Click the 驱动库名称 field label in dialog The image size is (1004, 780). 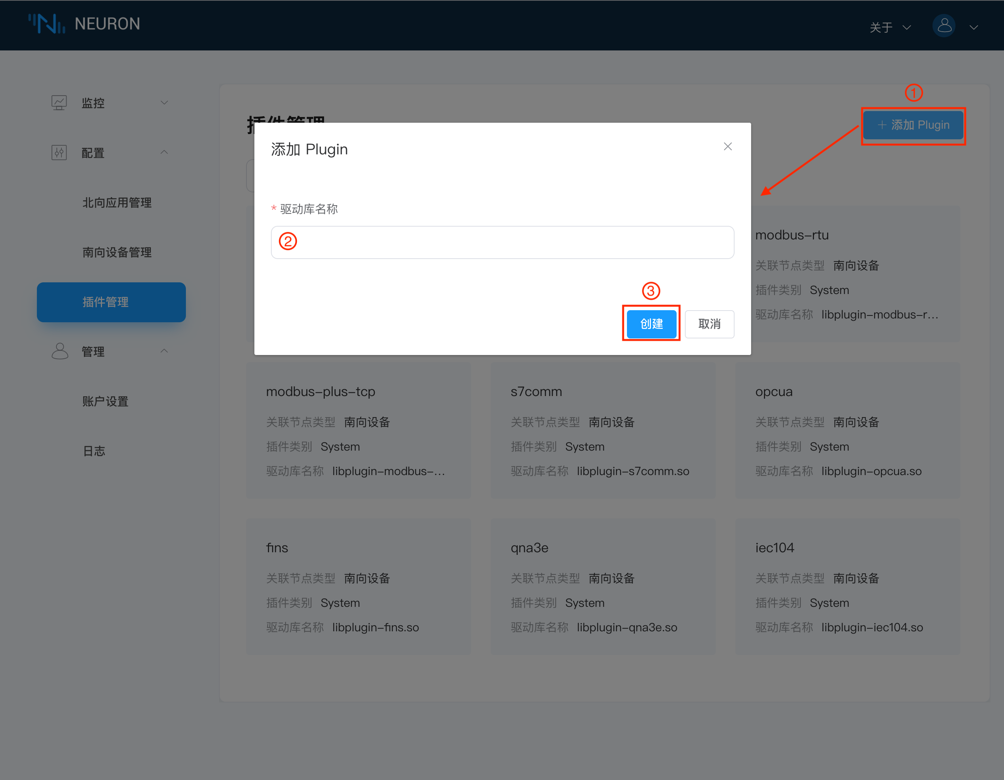point(309,209)
